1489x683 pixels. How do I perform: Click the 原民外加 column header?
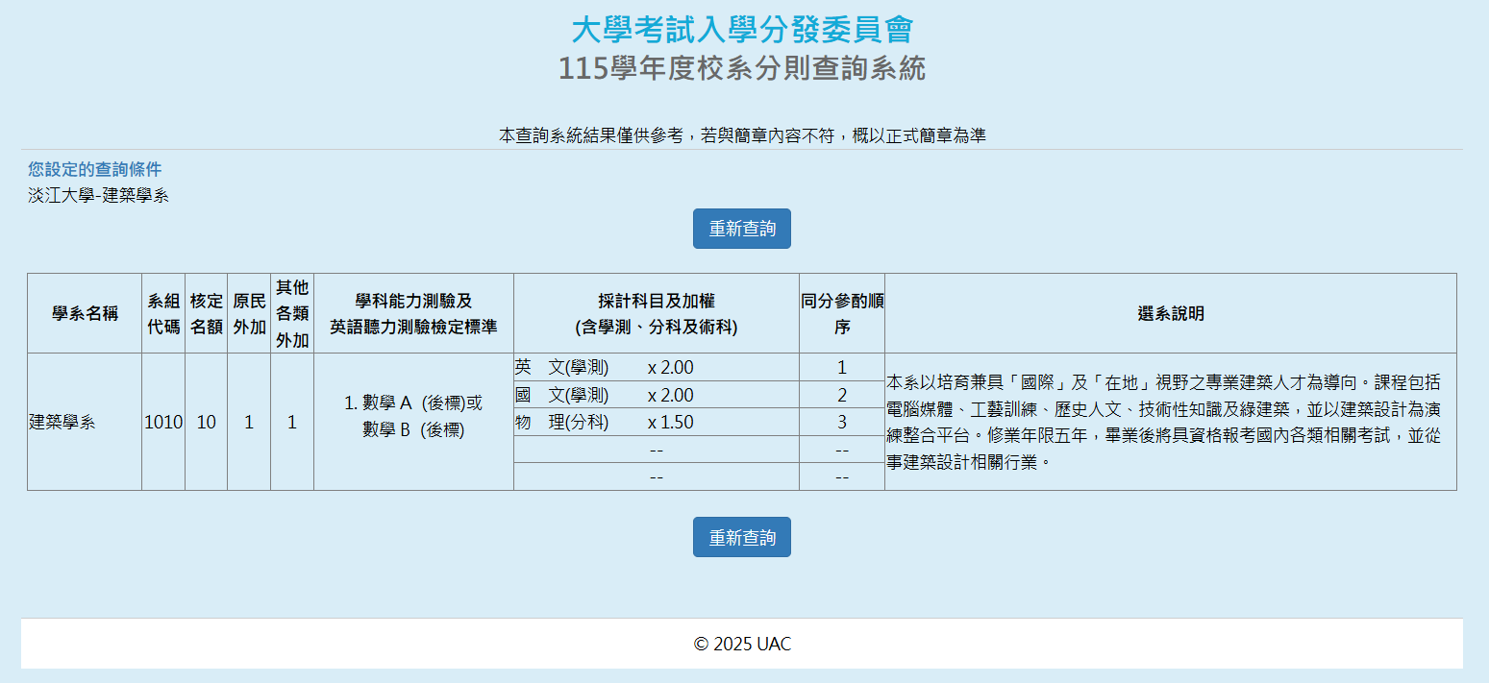click(249, 313)
